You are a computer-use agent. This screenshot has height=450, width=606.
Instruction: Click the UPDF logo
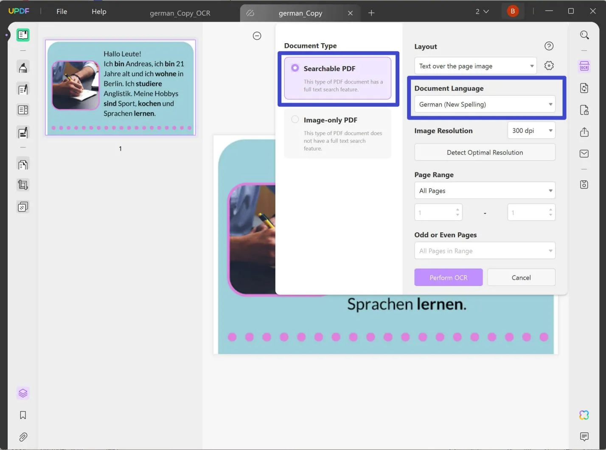click(x=19, y=11)
